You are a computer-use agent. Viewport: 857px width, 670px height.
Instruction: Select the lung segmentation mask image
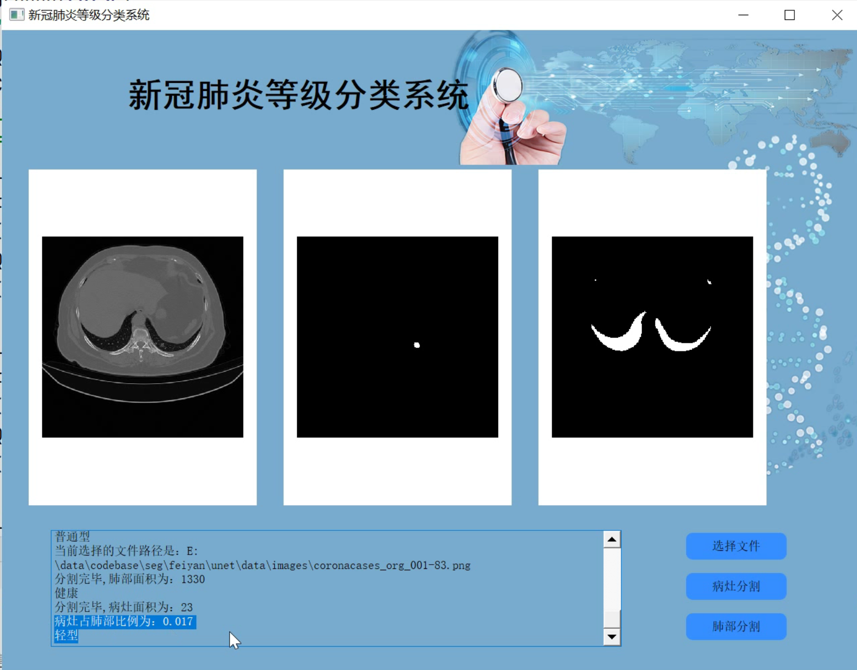click(651, 337)
